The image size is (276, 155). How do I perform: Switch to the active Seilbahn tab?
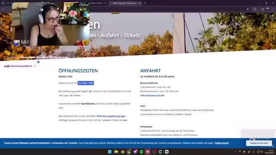pos(125,3)
